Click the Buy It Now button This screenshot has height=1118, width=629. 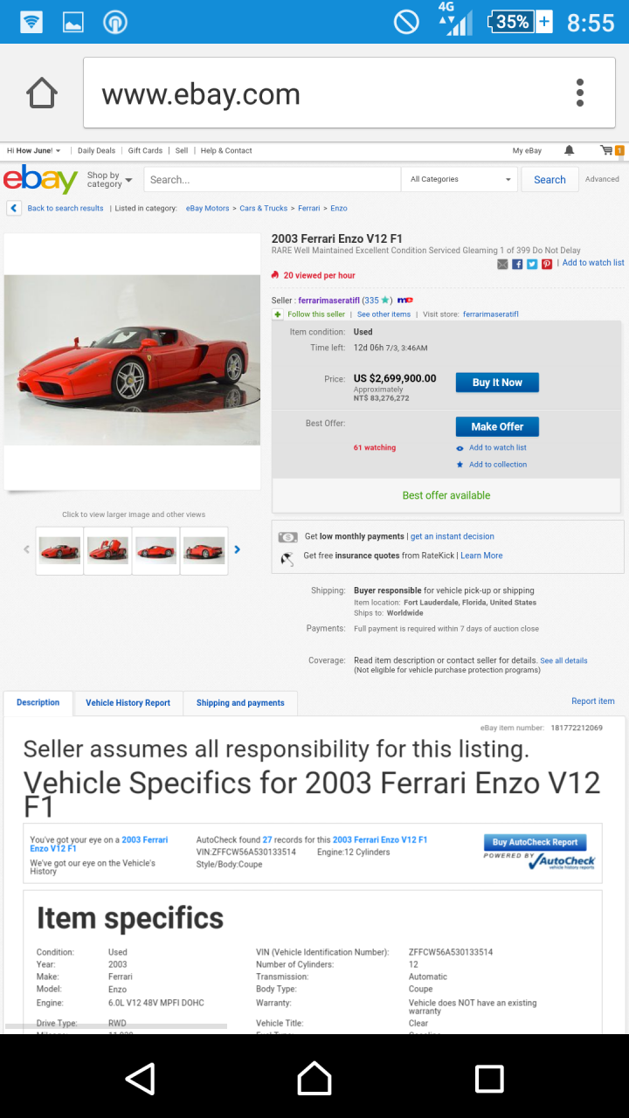(497, 383)
